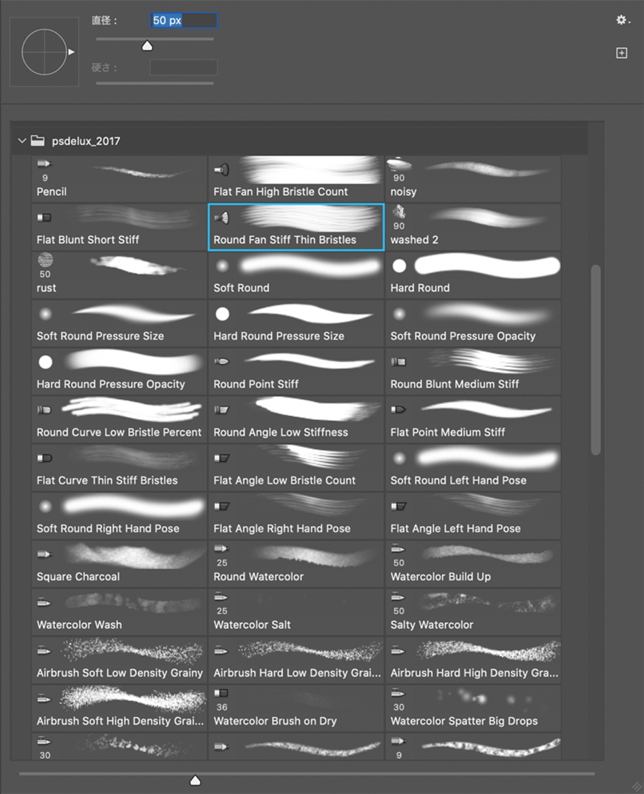The image size is (644, 794).
Task: Select the Airbrush Soft Low Density Grainy brush
Action: 119,660
